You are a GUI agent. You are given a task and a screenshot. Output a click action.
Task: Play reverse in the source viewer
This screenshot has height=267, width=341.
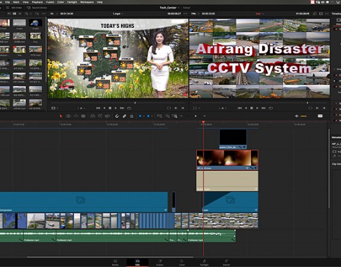pyautogui.click(x=104, y=108)
